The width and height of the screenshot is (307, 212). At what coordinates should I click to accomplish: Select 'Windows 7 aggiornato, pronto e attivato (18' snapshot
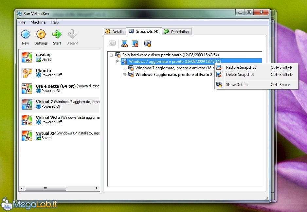click(175, 68)
